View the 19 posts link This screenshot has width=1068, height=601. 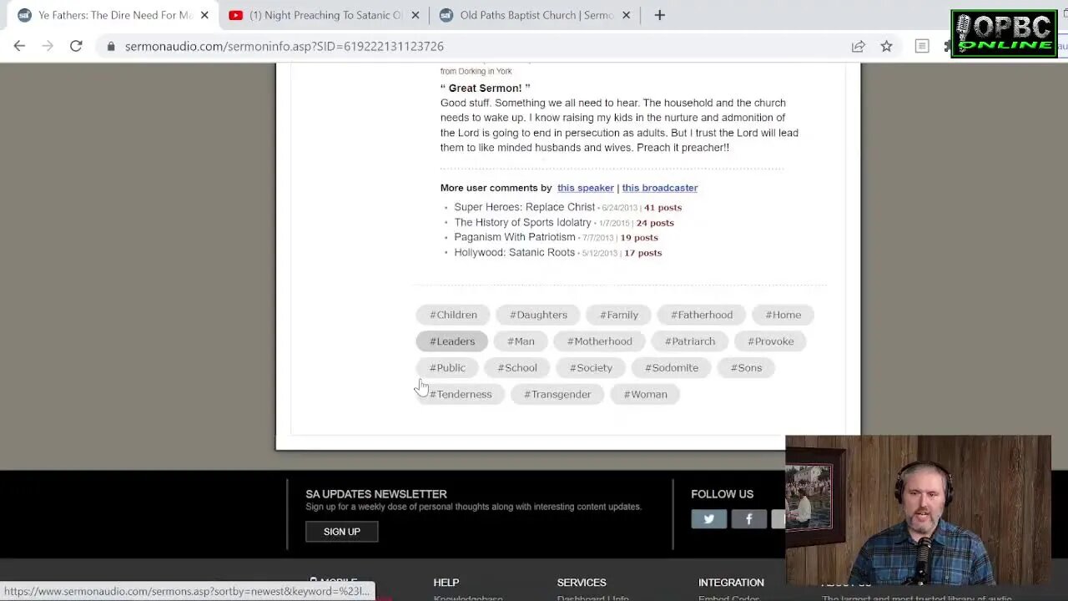coord(639,238)
